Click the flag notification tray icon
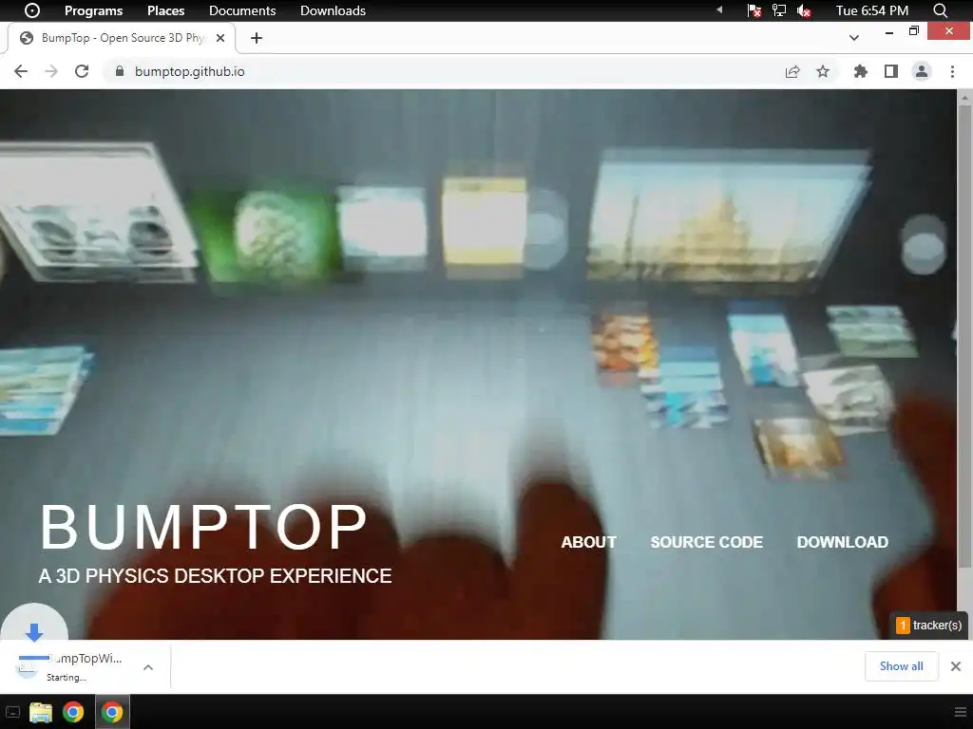 click(754, 10)
